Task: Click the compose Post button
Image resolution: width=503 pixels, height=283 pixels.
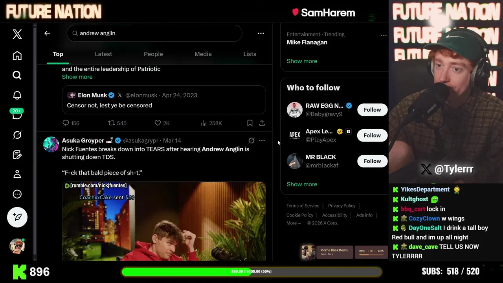Action: click(17, 217)
